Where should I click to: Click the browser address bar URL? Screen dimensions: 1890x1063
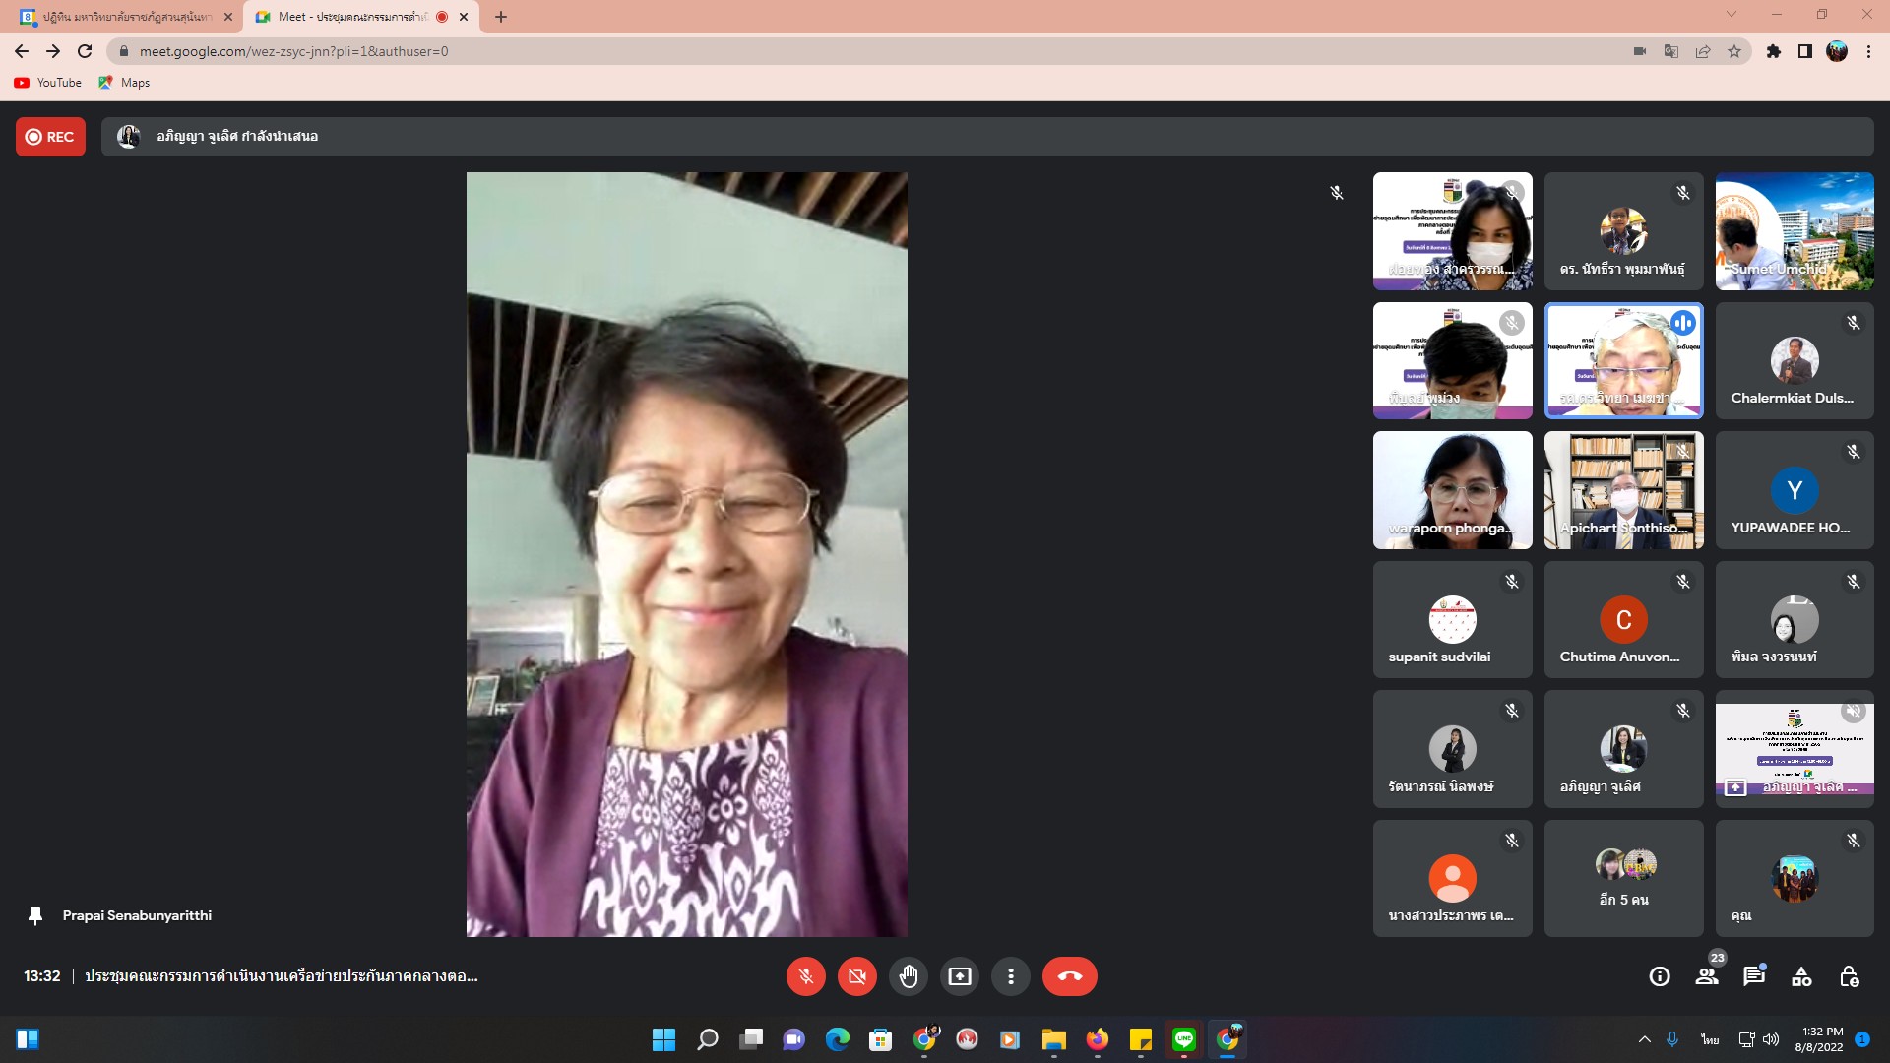293,51
